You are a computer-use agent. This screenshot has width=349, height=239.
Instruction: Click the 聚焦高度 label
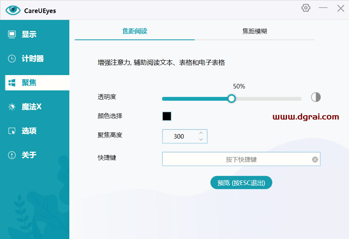(110, 135)
